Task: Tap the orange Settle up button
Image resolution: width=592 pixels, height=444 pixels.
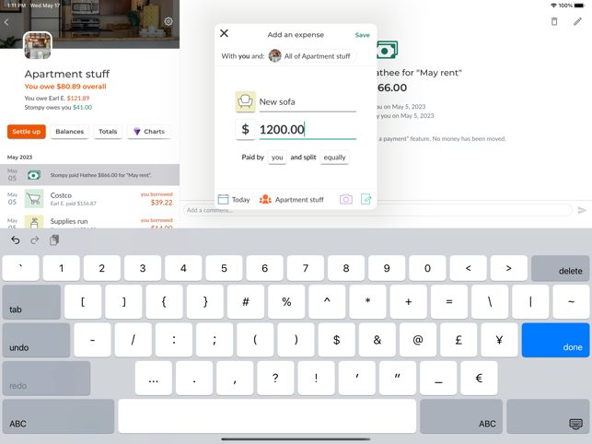Action: (27, 132)
